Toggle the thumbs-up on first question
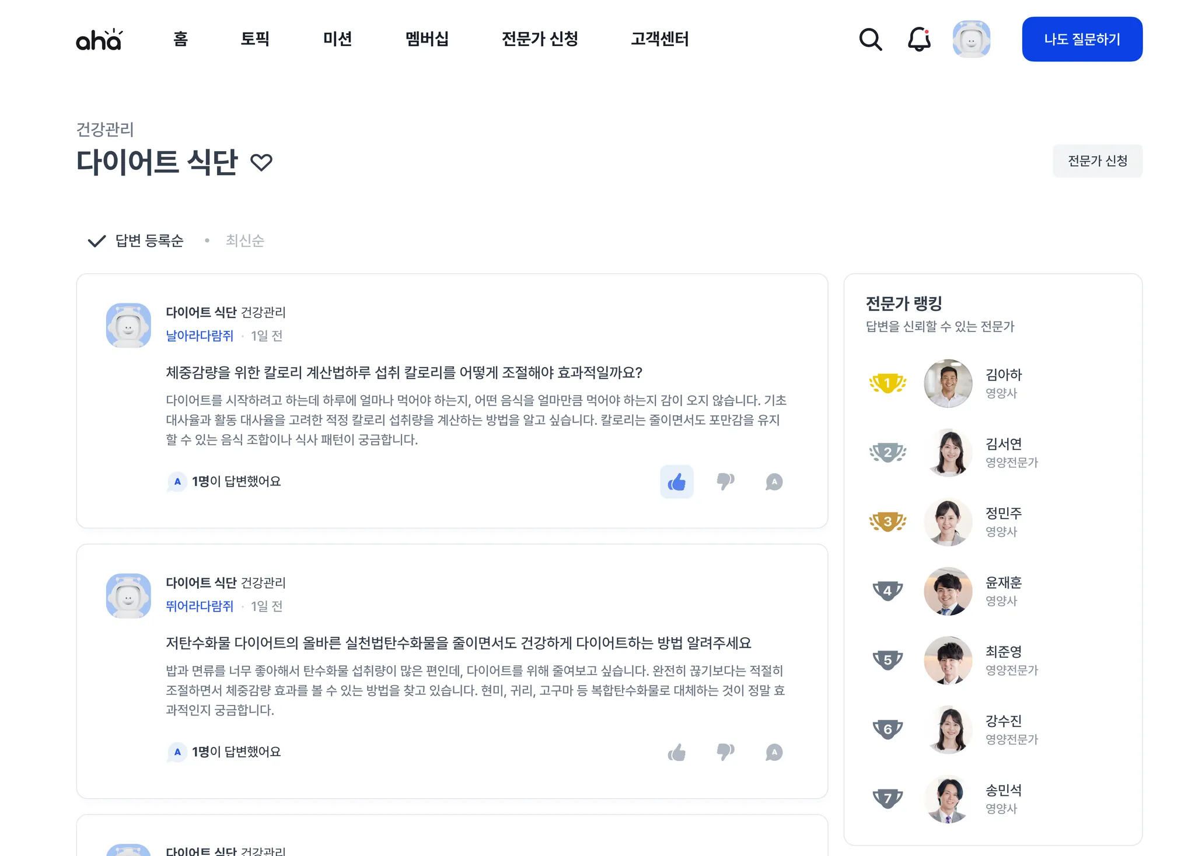Screen dimensions: 1195x856 tap(677, 481)
